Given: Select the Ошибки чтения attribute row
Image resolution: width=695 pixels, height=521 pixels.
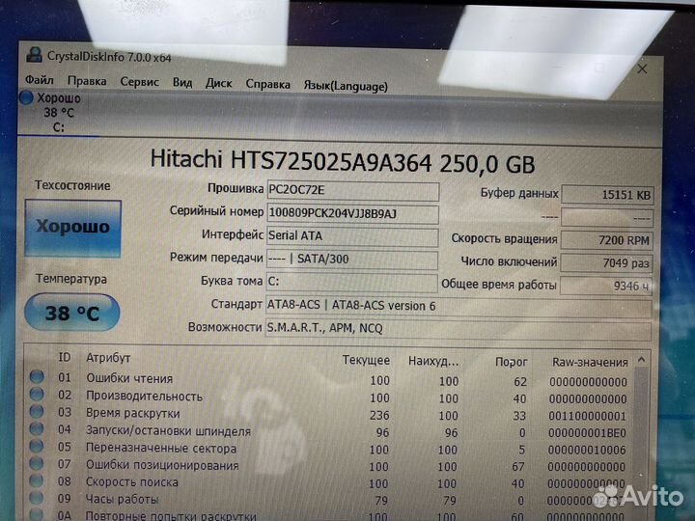Looking at the screenshot, I should point(328,380).
